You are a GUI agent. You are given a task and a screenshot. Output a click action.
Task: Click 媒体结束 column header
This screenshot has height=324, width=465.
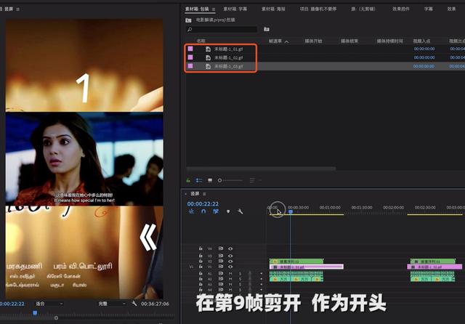click(349, 41)
